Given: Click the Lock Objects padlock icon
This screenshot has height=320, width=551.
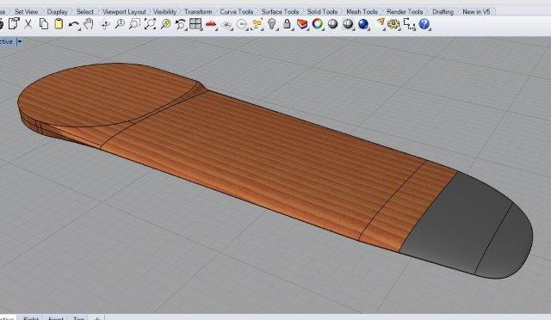Looking at the screenshot, I should (287, 24).
